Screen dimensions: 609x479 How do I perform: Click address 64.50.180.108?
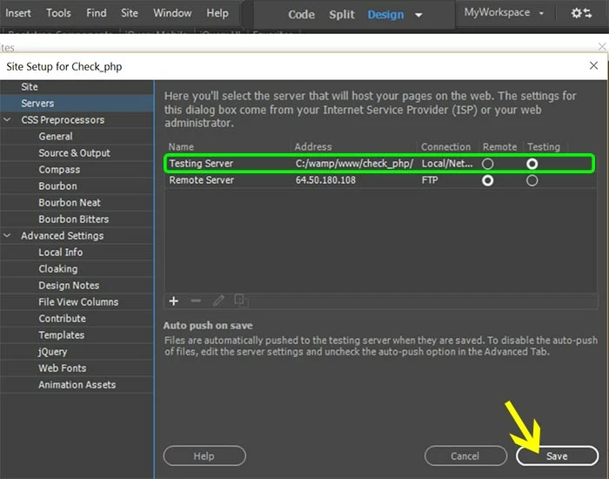[325, 180]
